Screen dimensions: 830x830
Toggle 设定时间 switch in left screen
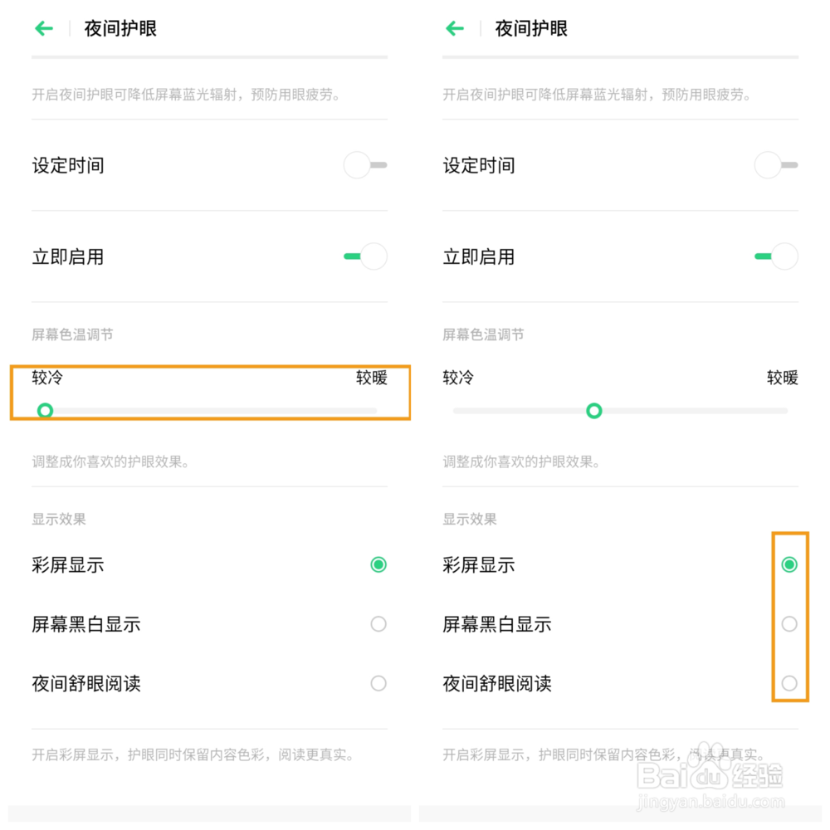pos(365,165)
